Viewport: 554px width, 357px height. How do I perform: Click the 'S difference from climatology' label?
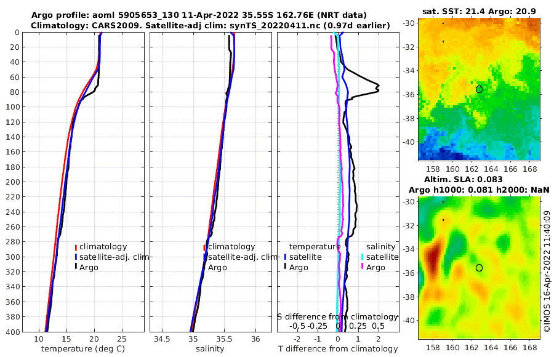[x=337, y=316]
